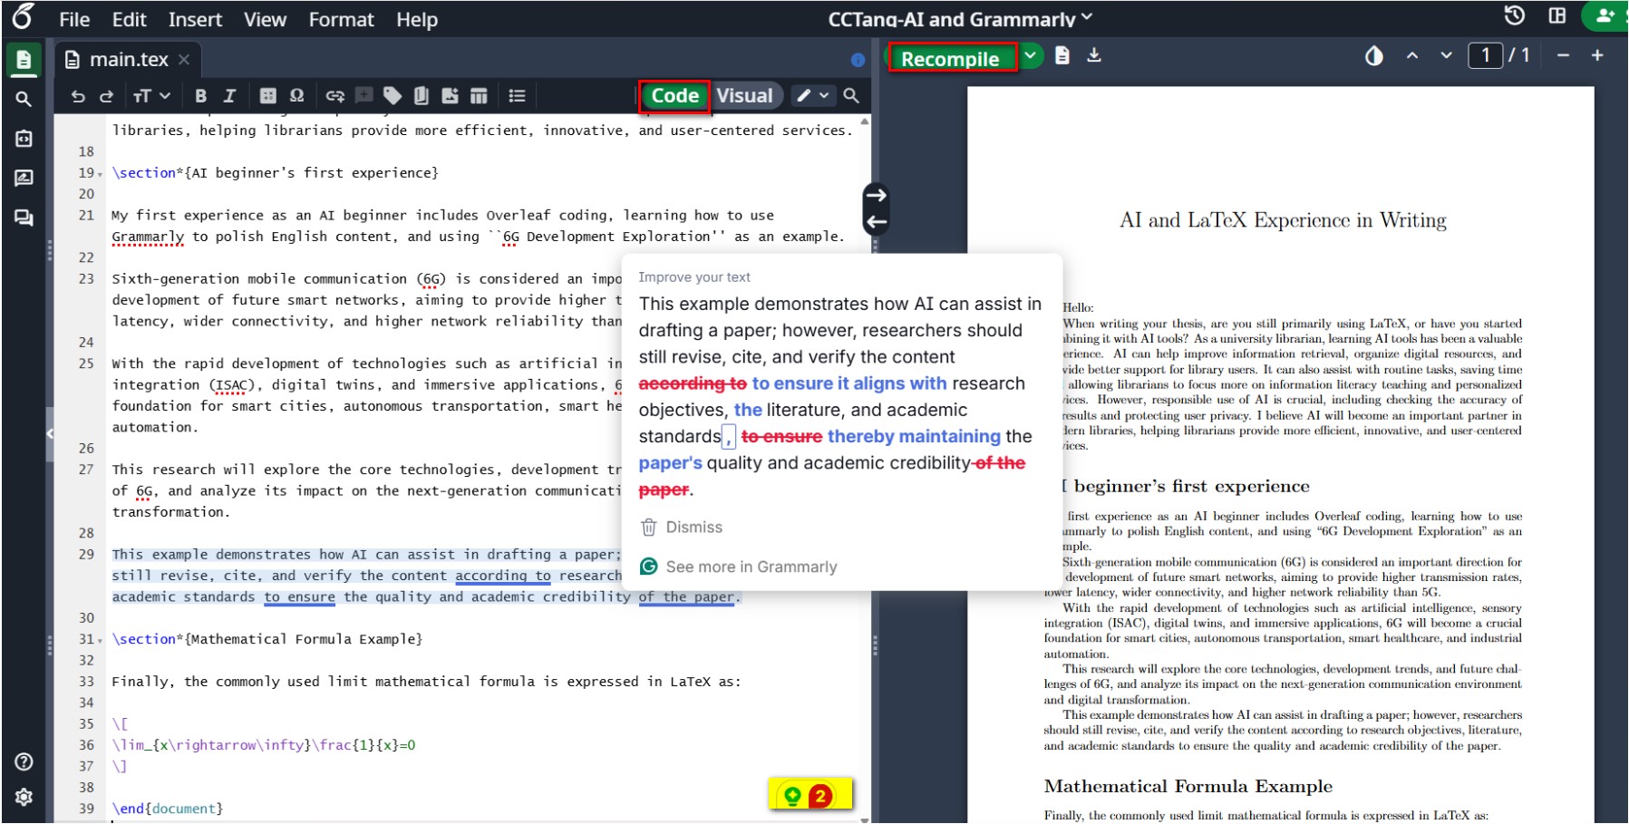Screen dimensions: 1629x824
Task: Open the Overleaf home logo
Action: pos(24,16)
